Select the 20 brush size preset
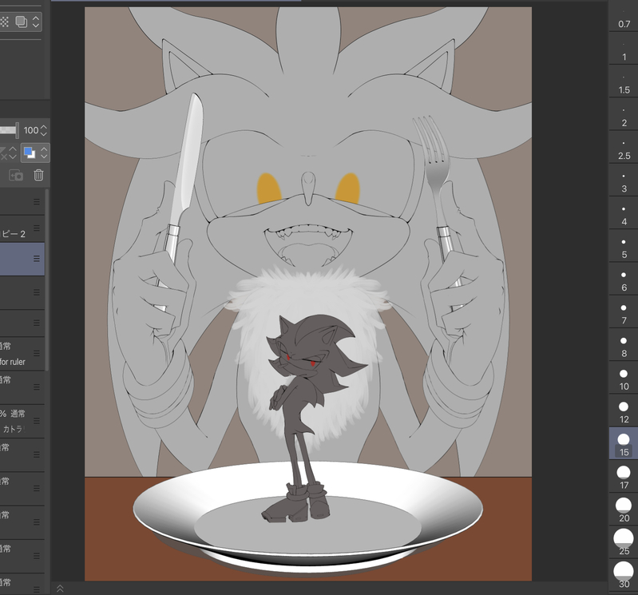This screenshot has height=595, width=638. (x=624, y=510)
